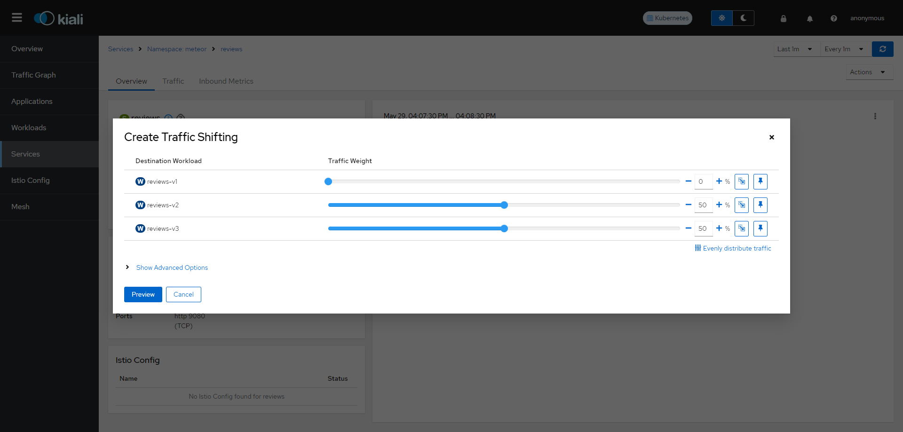This screenshot has width=903, height=432.
Task: Click the reviews-v3 weight input field
Action: tap(704, 228)
